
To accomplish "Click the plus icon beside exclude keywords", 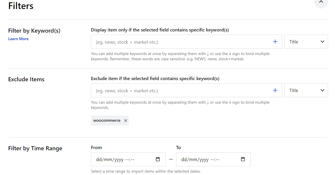I will [275, 90].
